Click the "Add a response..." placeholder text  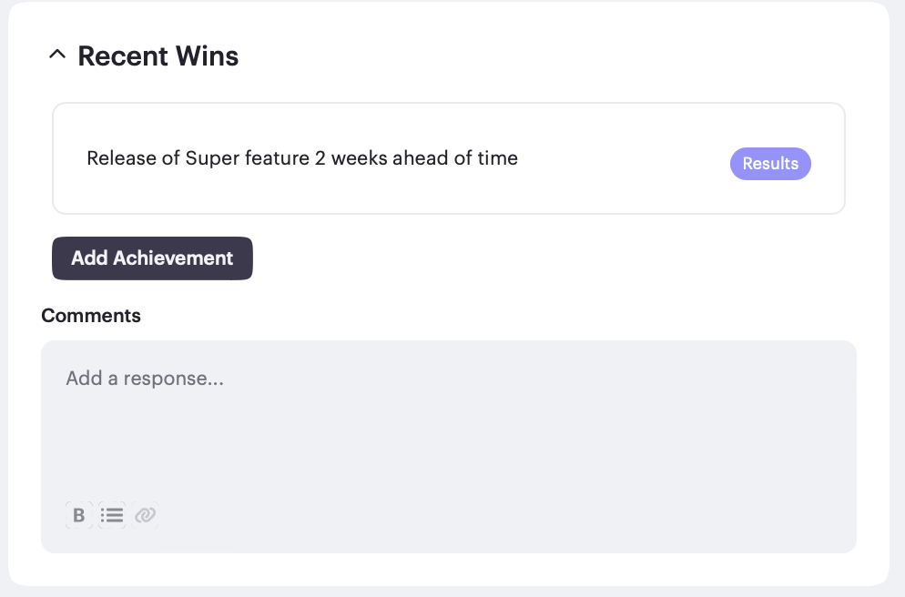click(x=145, y=379)
